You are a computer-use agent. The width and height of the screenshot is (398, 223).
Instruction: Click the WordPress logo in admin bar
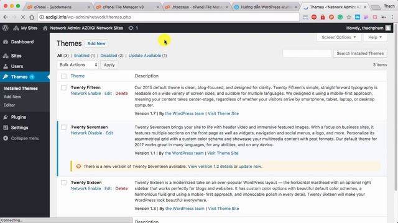click(6, 28)
